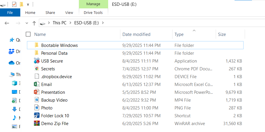The height and width of the screenshot is (132, 265).
Task: Click the Secrets Chrome PDF icon
Action: coord(37,69)
